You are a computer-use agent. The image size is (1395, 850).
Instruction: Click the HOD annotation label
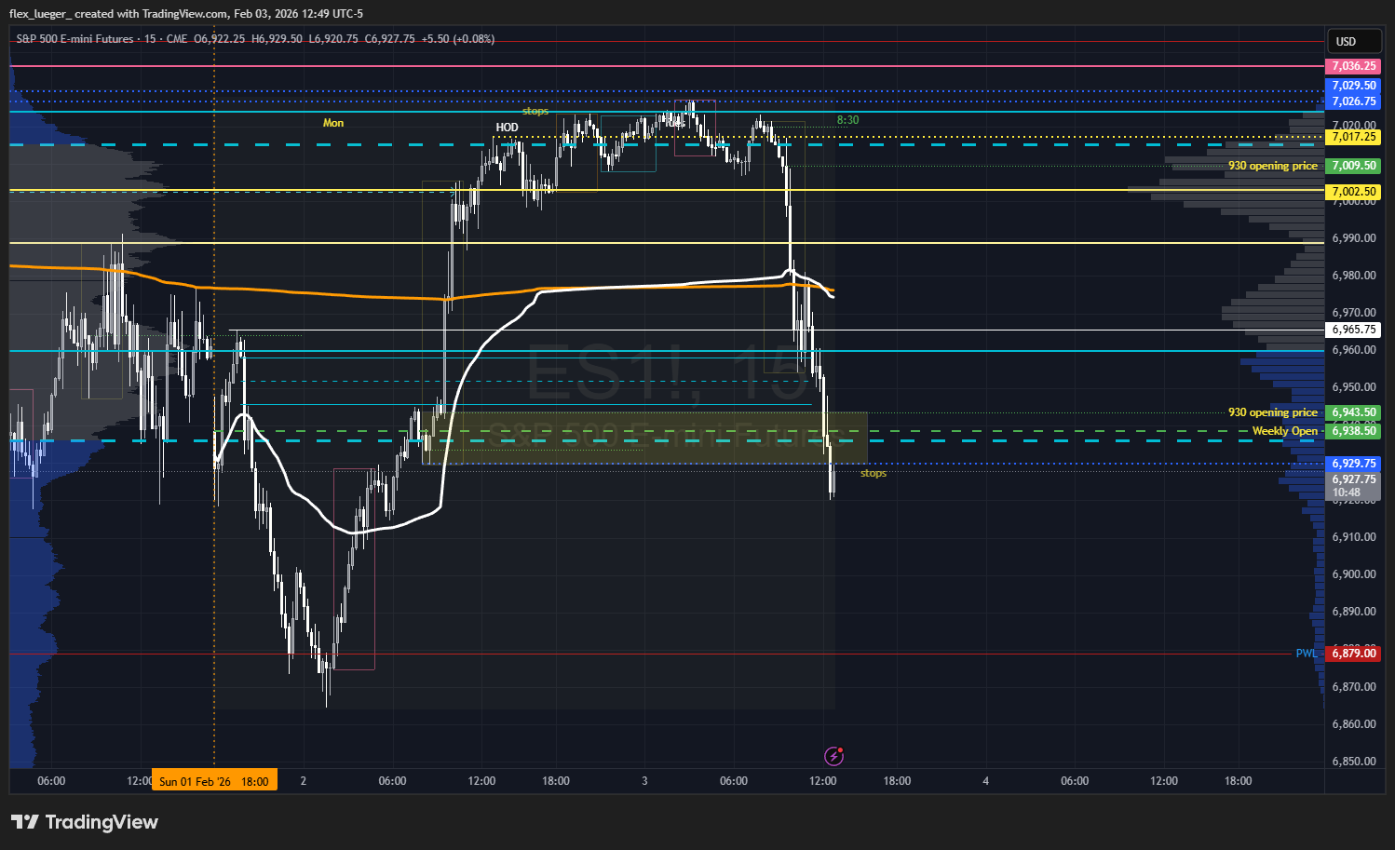coord(507,128)
